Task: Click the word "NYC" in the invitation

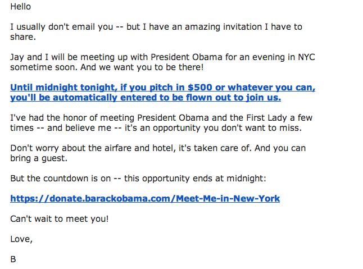Action: (x=306, y=57)
